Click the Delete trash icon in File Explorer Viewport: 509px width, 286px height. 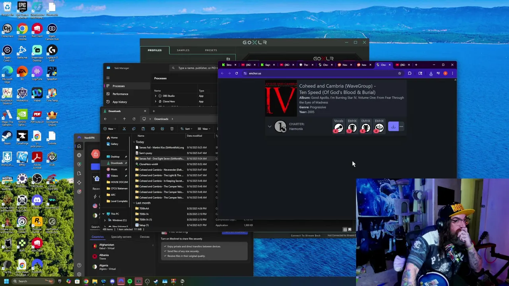click(172, 129)
